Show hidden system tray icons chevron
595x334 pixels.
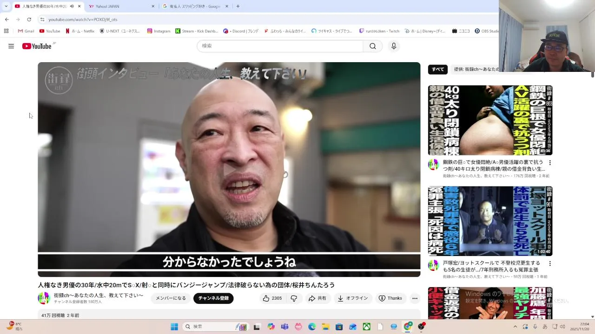click(515, 327)
